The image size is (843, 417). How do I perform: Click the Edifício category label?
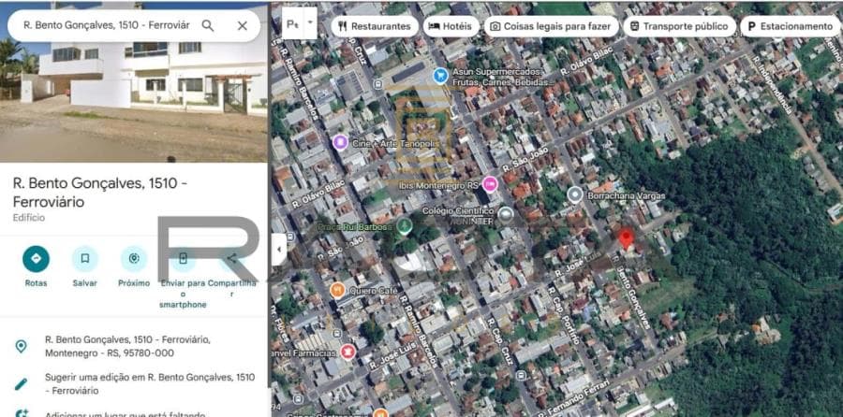point(29,218)
